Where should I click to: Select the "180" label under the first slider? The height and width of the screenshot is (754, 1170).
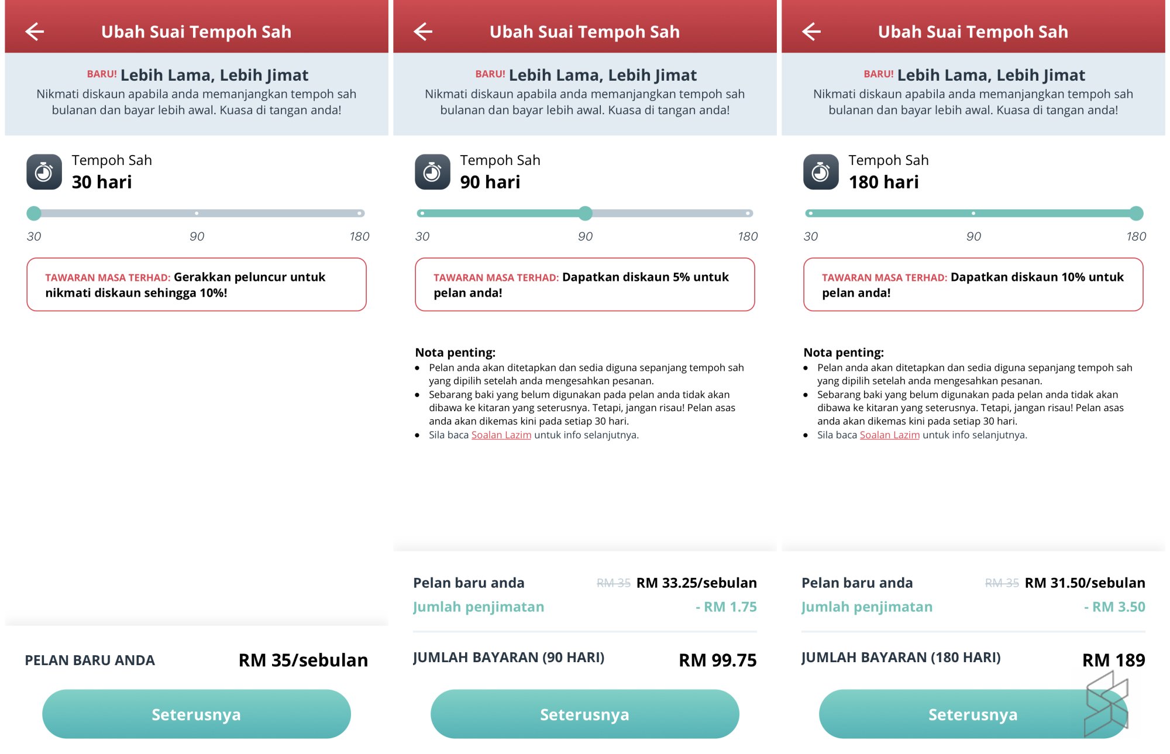coord(360,236)
